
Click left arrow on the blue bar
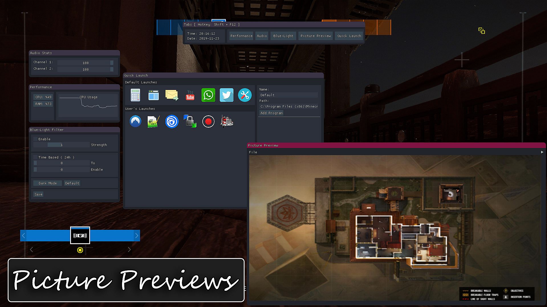pyautogui.click(x=24, y=236)
